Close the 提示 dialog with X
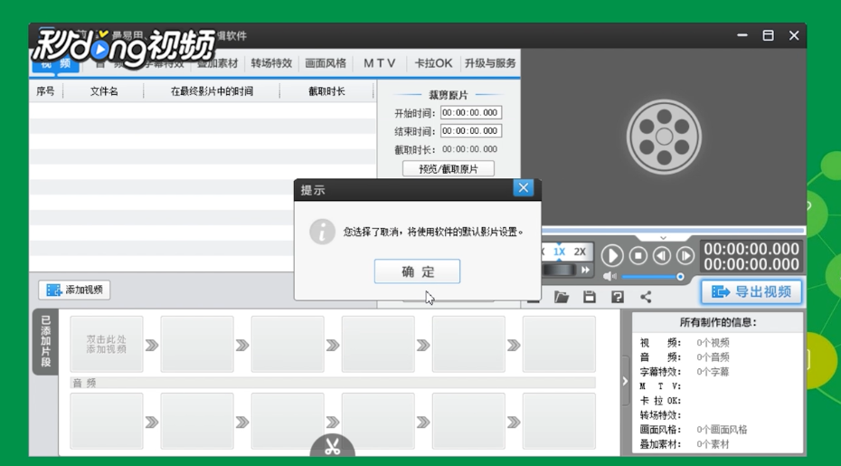The width and height of the screenshot is (841, 466). [523, 188]
